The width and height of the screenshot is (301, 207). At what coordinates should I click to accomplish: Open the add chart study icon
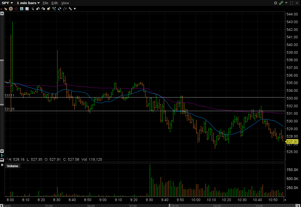point(27,9)
